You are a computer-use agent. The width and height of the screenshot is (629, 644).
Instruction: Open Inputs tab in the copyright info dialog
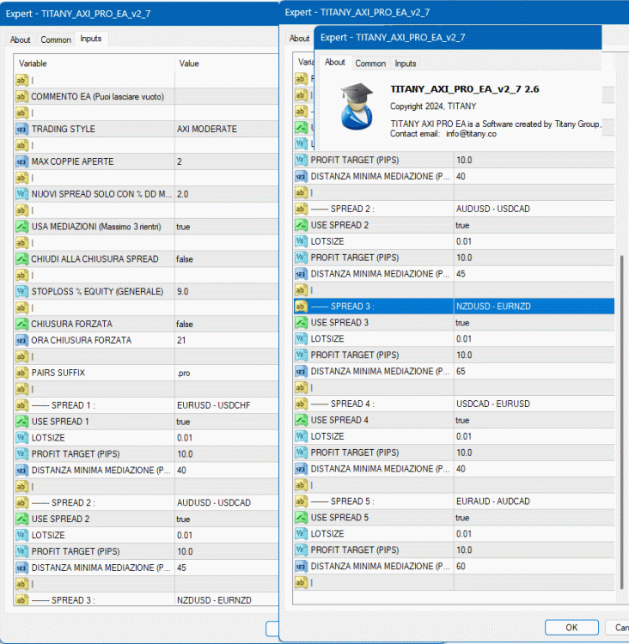coord(406,64)
